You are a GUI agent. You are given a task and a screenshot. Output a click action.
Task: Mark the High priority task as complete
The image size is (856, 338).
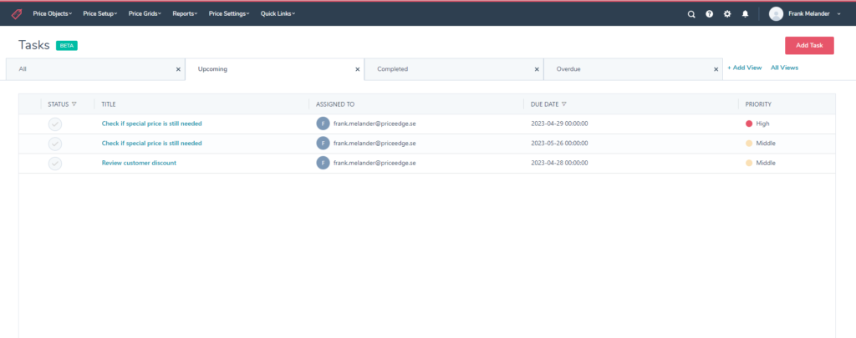point(55,124)
